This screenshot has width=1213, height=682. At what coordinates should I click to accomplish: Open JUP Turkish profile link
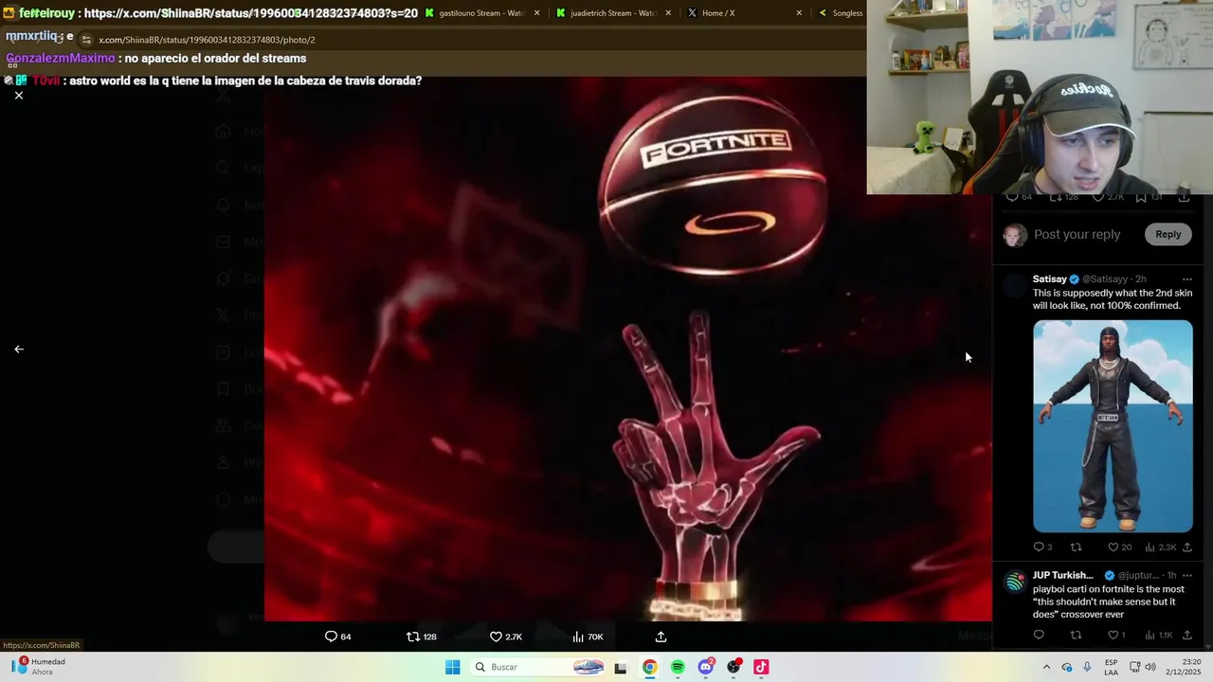tap(1062, 575)
